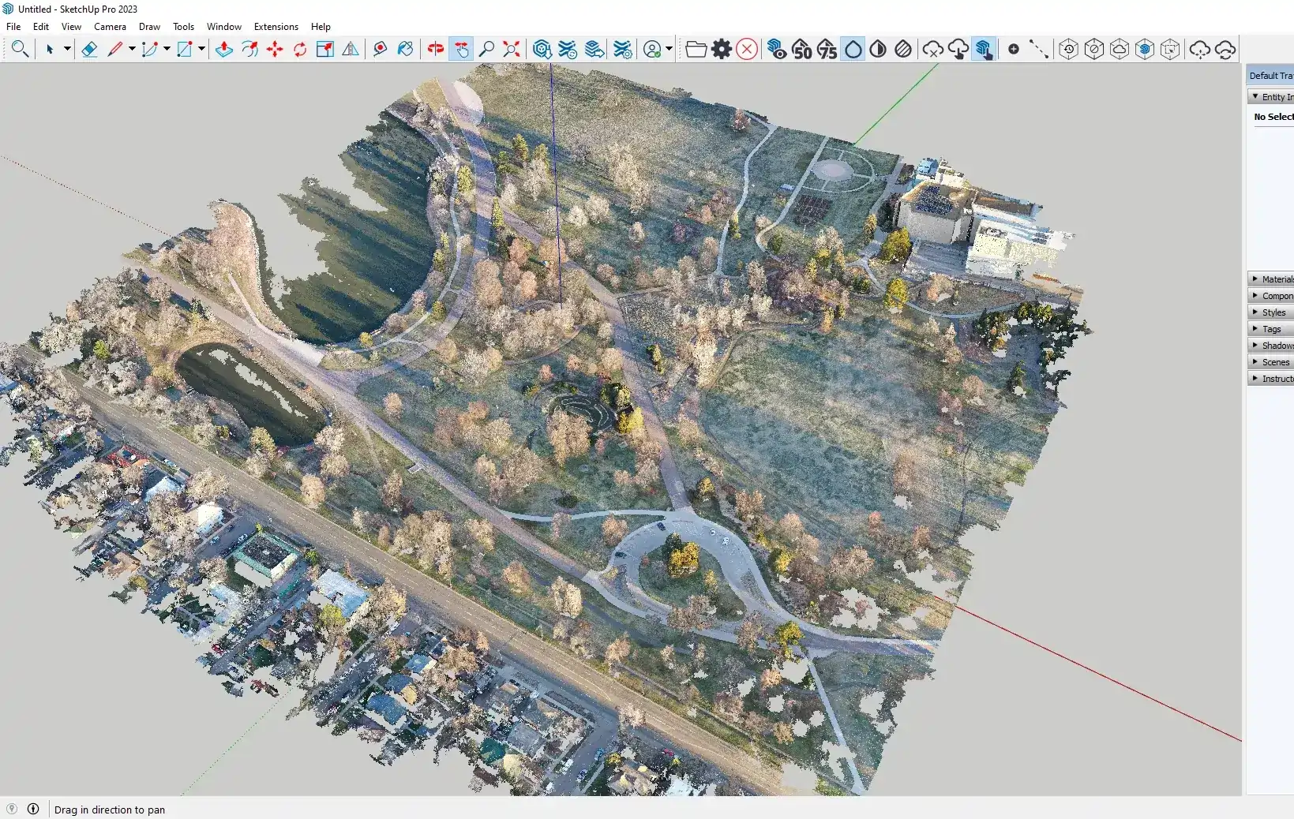
Task: Click the Default Tray title
Action: pyautogui.click(x=1270, y=76)
